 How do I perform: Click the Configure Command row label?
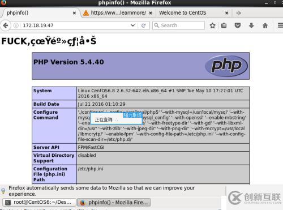[46, 115]
